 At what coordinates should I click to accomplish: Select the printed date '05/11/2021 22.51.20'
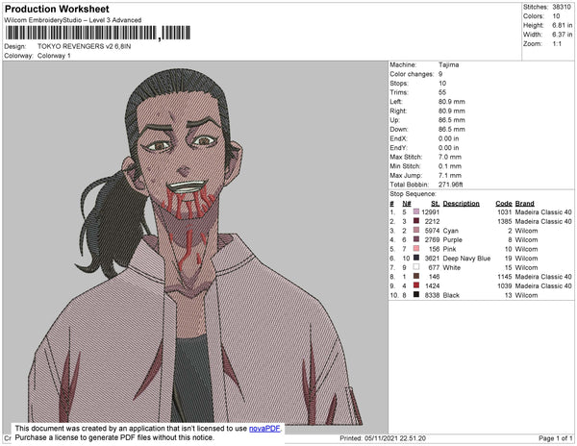click(x=395, y=438)
